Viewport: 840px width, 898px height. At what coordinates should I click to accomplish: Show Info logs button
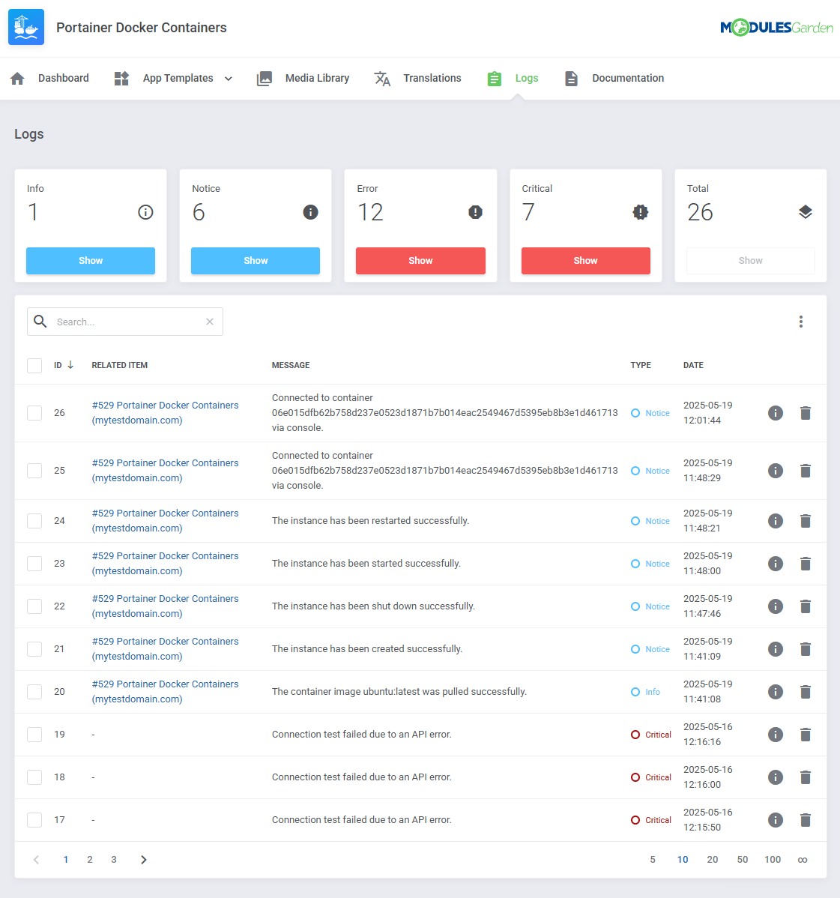tap(91, 261)
